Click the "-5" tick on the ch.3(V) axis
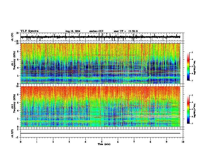 pos(17,137)
